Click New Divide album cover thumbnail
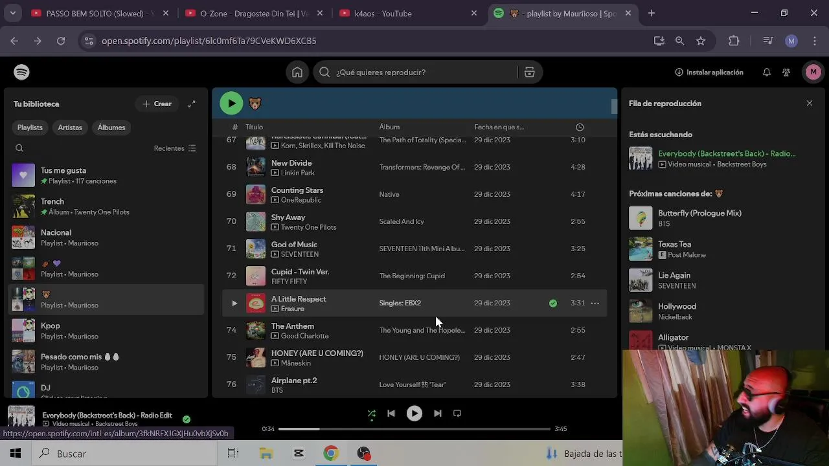This screenshot has width=829, height=466. click(x=256, y=167)
